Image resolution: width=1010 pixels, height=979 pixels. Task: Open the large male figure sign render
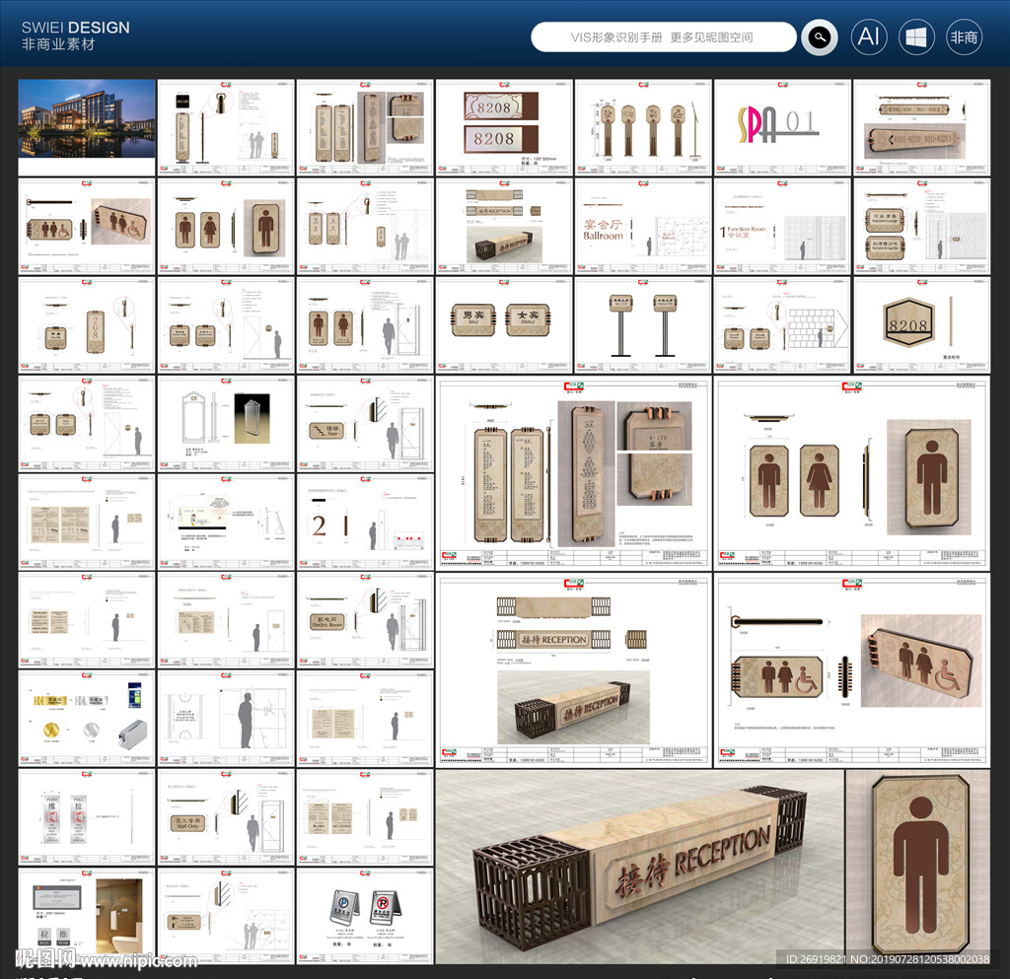(x=918, y=867)
